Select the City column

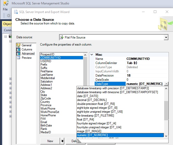coord(43,92)
